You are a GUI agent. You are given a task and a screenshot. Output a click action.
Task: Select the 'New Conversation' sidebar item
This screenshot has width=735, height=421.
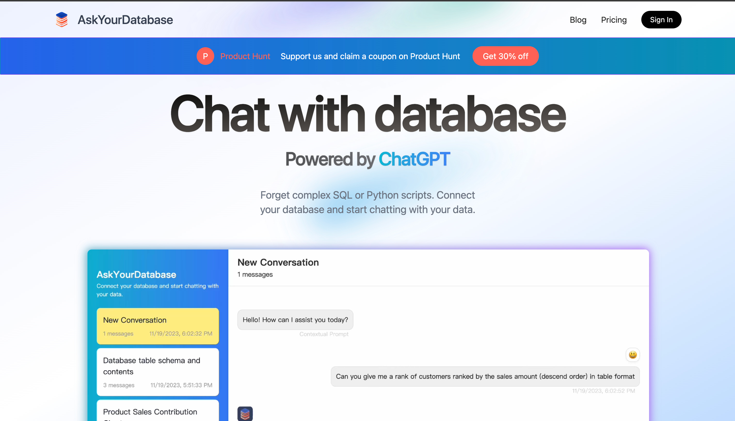pos(157,326)
